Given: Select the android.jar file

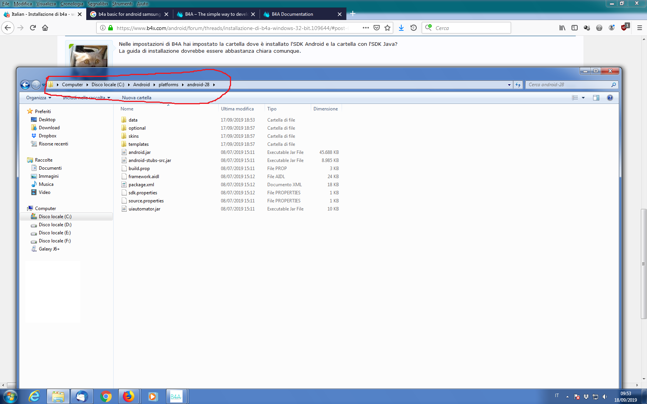Looking at the screenshot, I should click(x=139, y=152).
